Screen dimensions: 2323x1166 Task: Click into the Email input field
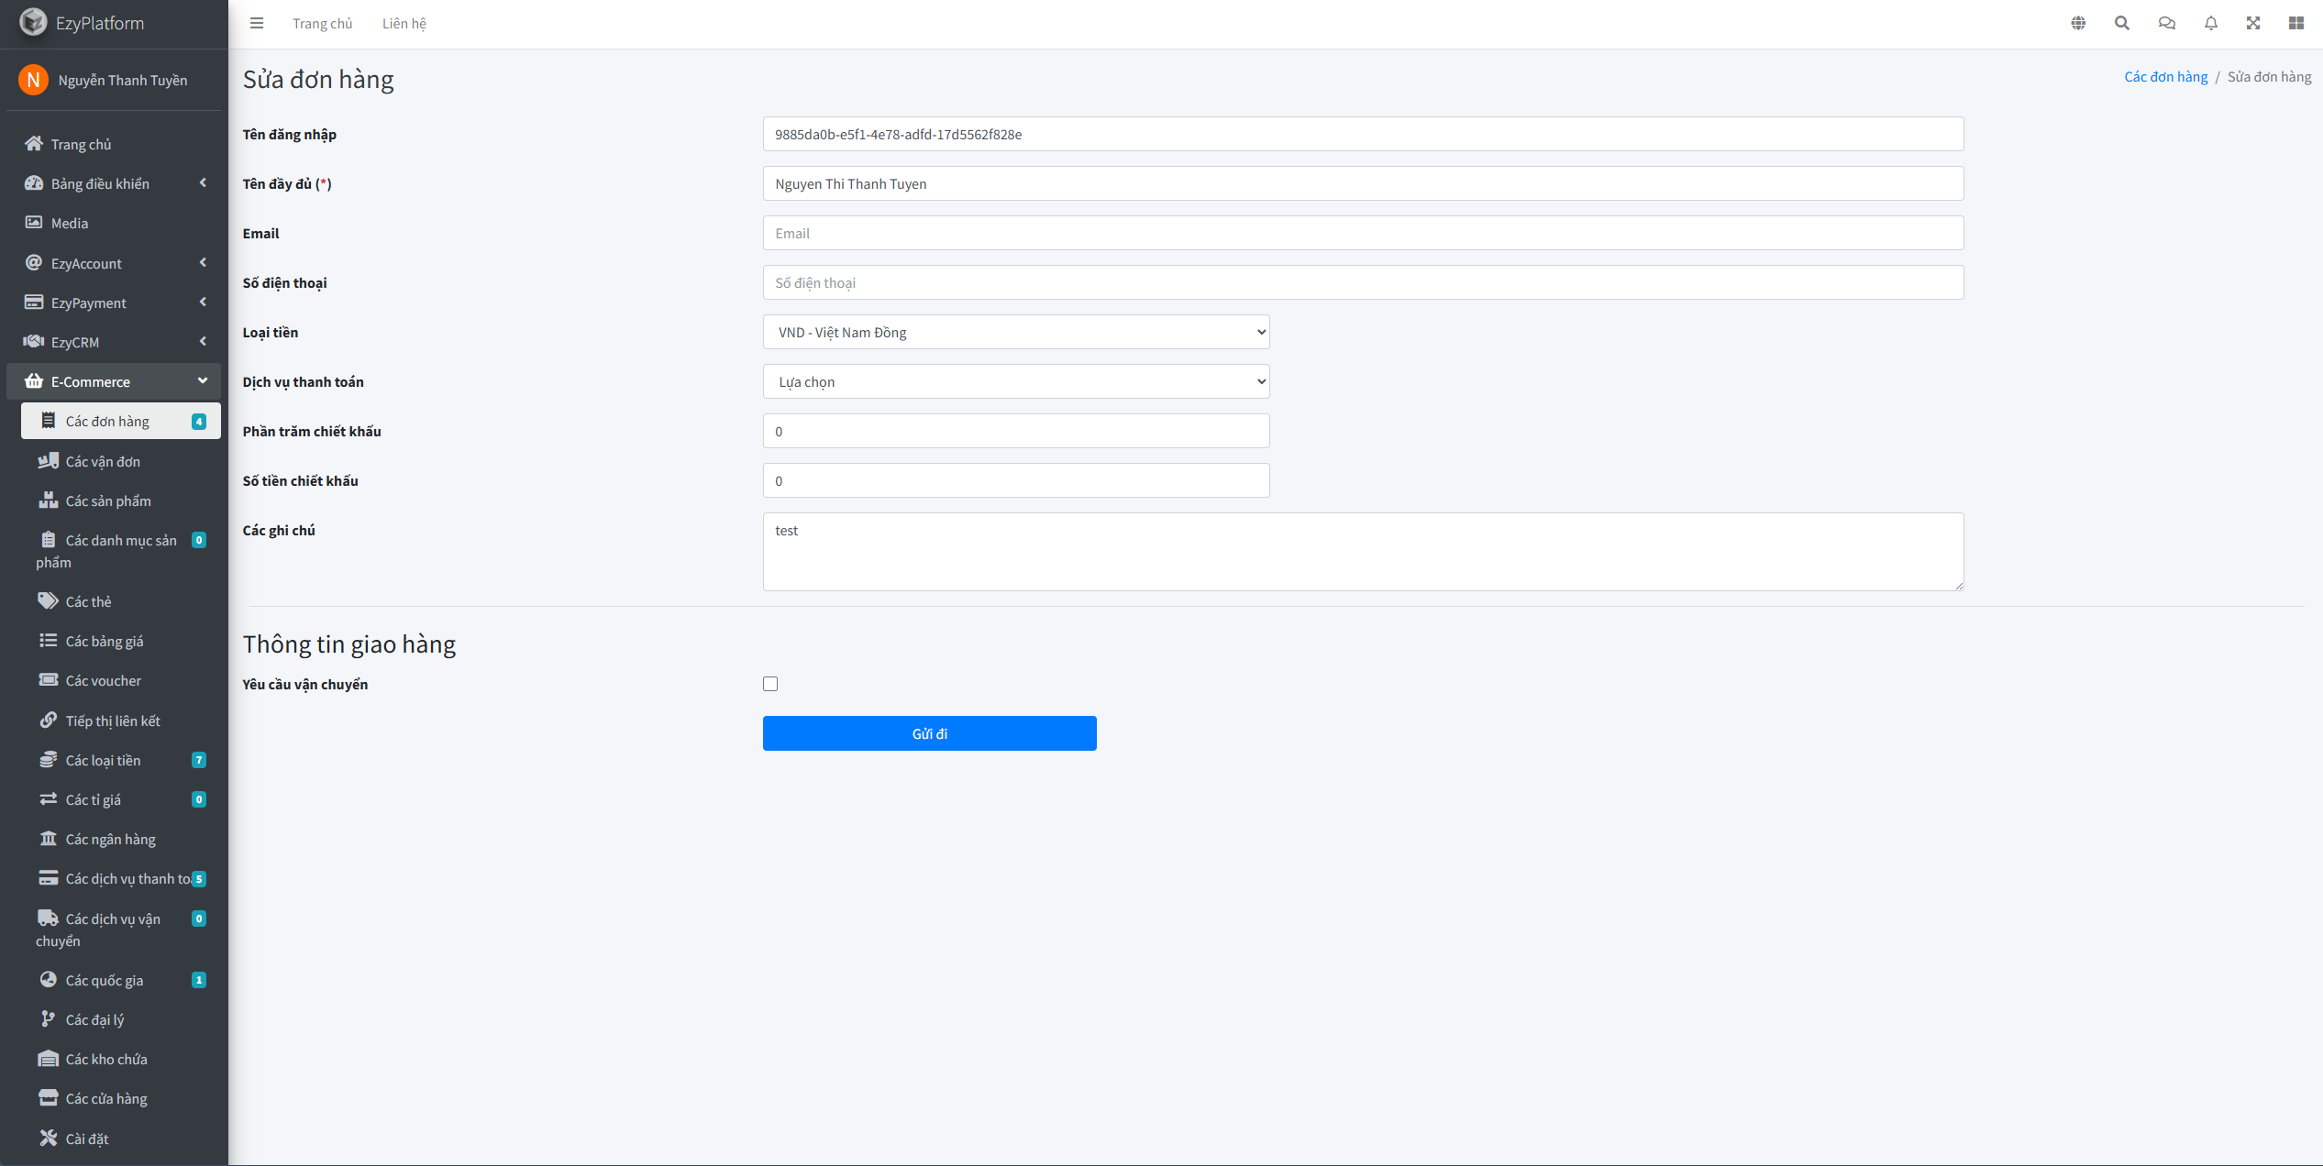tap(1362, 233)
